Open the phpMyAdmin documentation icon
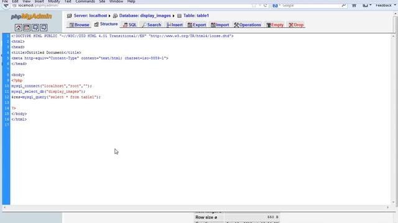Viewport: 398px width, 223px height. click(35, 27)
